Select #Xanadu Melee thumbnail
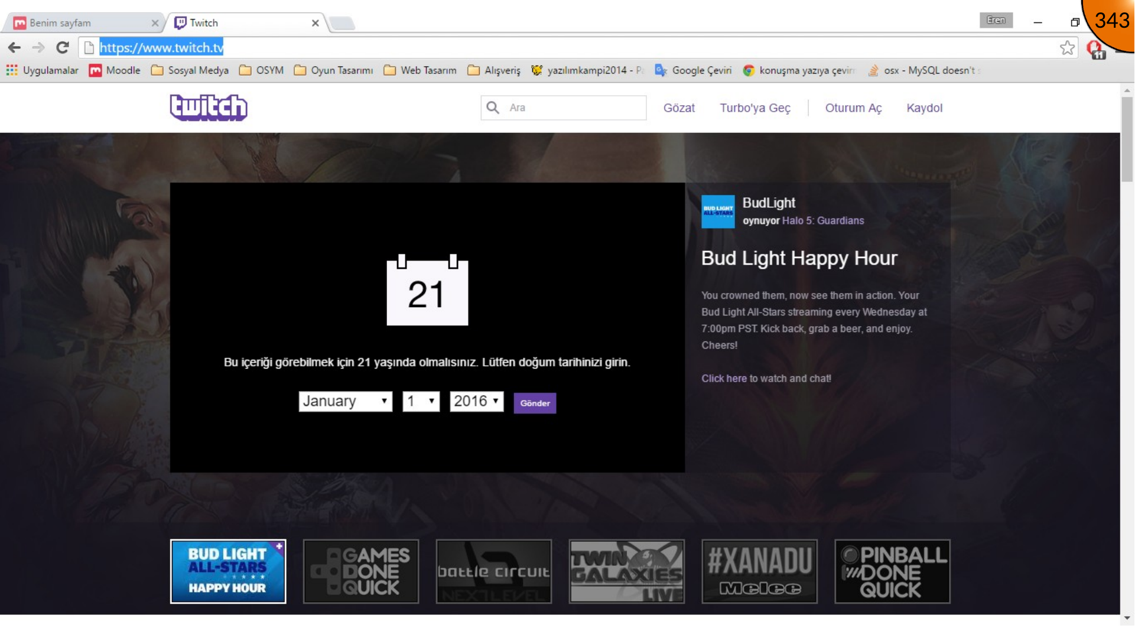The image size is (1135, 638). tap(760, 571)
